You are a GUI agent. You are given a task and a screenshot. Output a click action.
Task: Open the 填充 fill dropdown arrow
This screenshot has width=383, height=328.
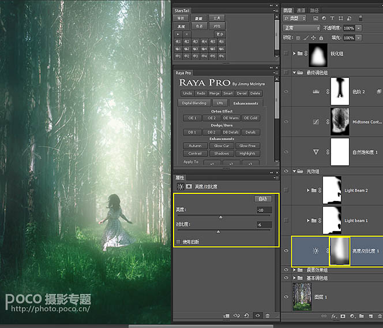(359, 38)
